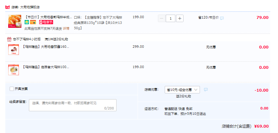Open the 省10元:组合优惠 dropdown

(x=182, y=90)
